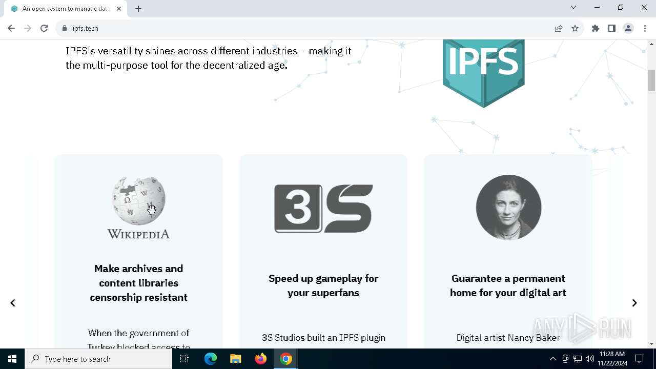Open the volume speaker icon

tap(589, 359)
